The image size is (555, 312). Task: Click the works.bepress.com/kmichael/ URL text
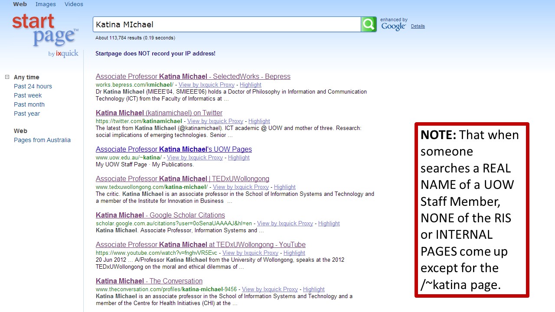point(134,85)
